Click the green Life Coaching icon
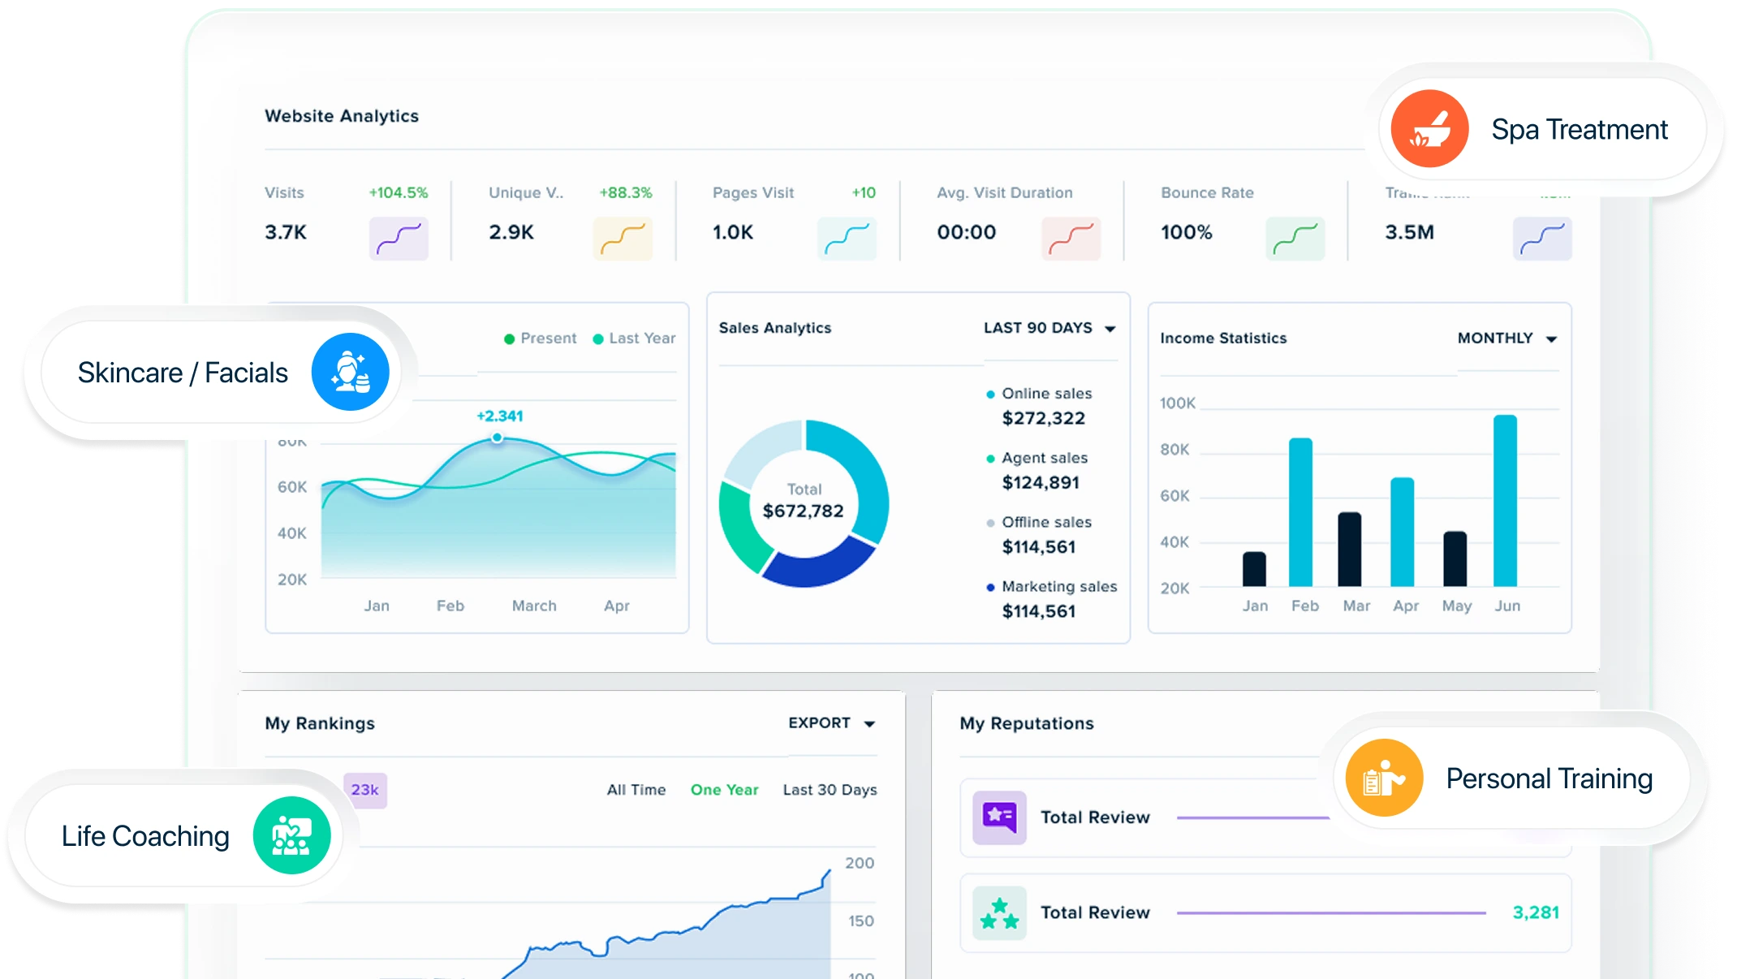The image size is (1737, 979). pos(291,835)
